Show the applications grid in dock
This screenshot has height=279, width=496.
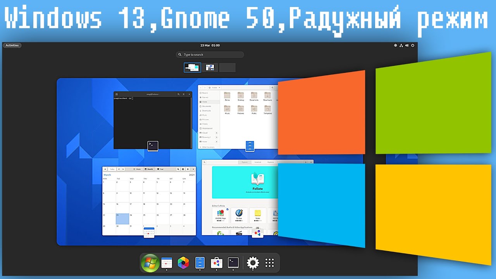270,263
